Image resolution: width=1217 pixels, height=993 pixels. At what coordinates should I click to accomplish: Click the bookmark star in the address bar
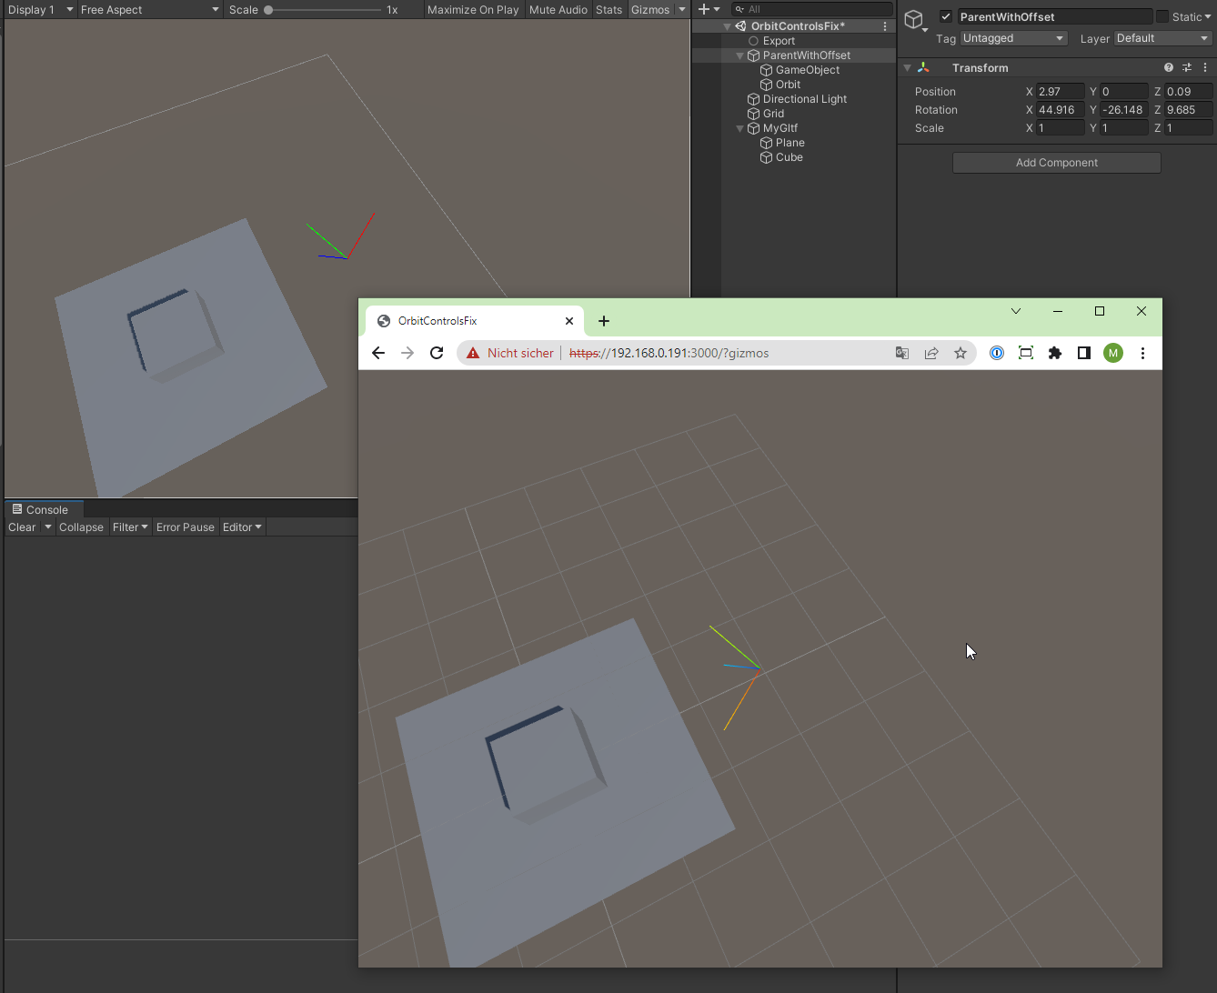click(x=961, y=353)
